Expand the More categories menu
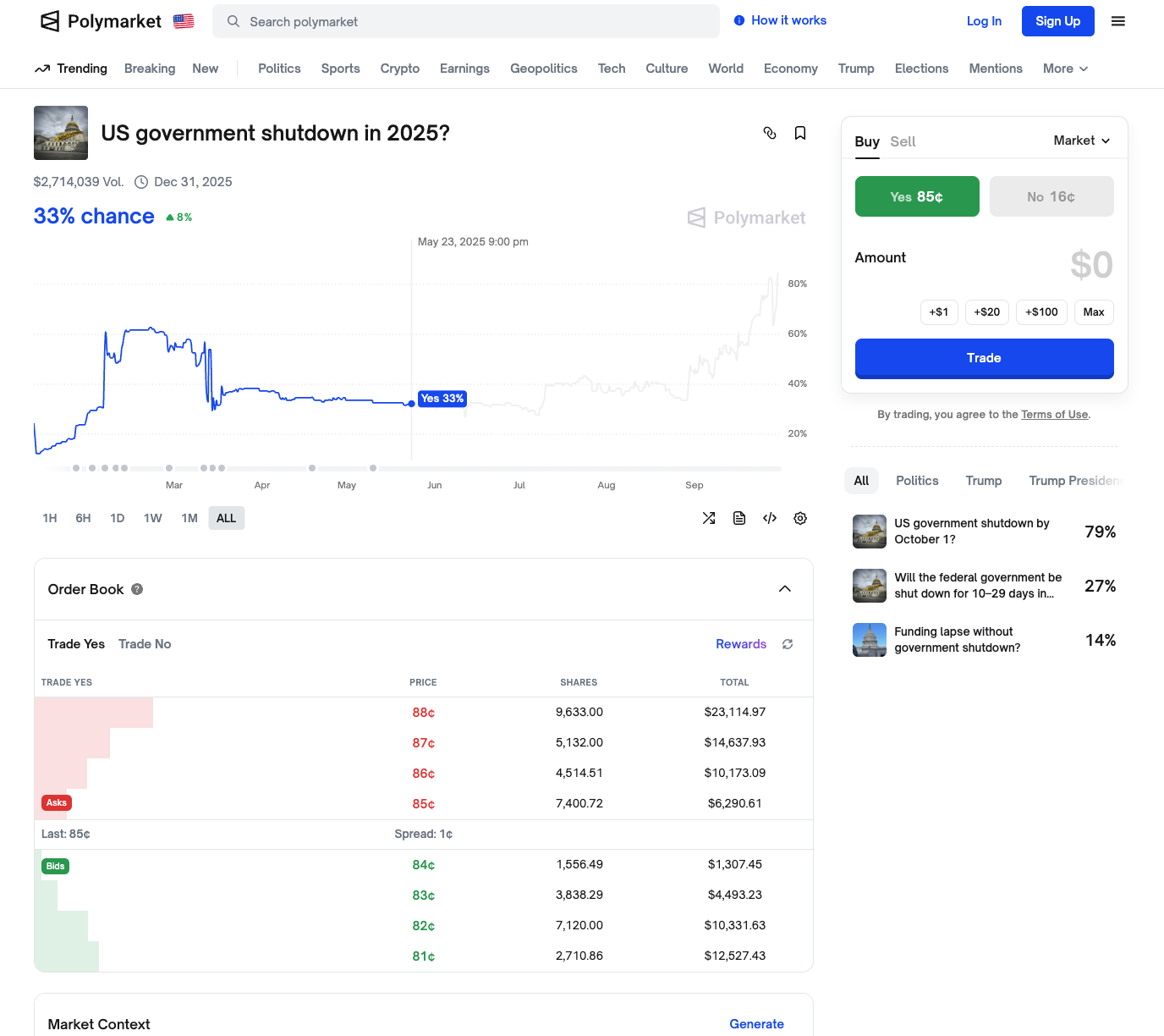 (1065, 69)
